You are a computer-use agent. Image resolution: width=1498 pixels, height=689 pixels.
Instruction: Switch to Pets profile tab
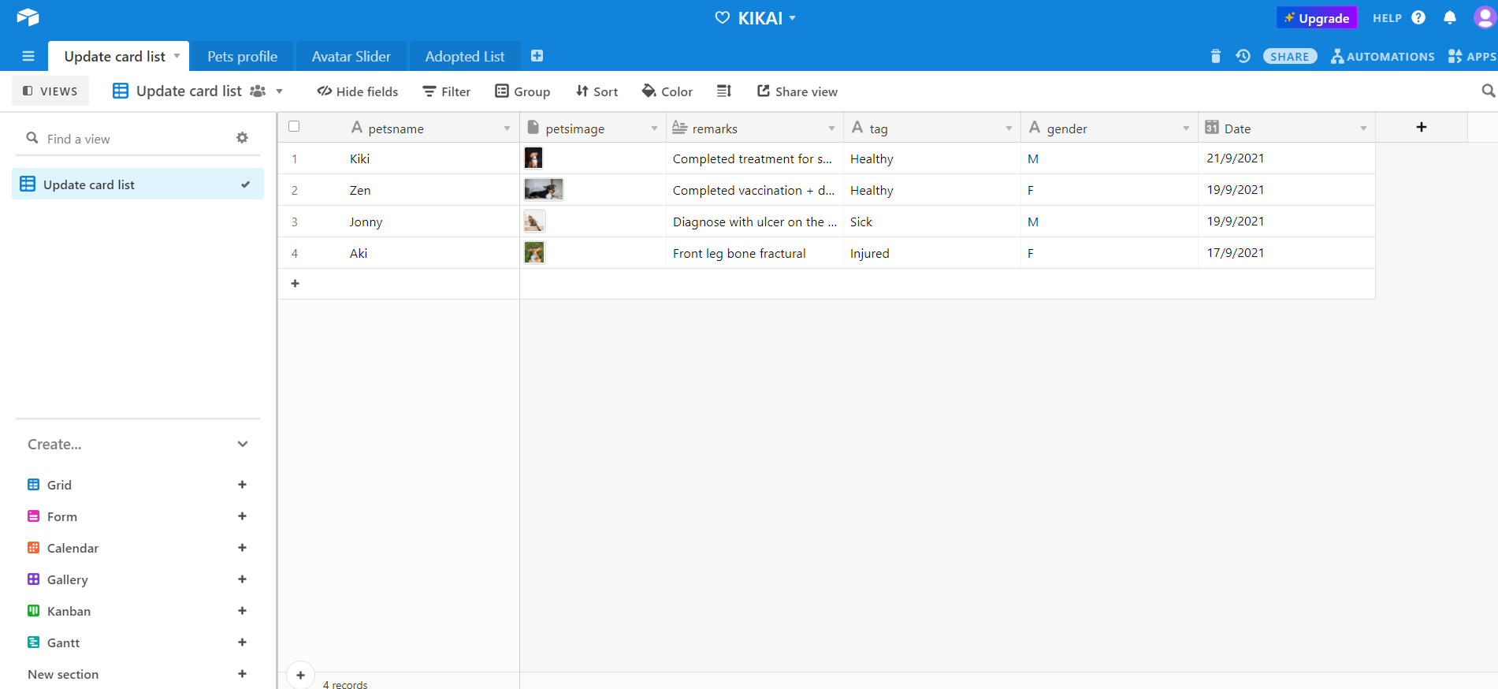coord(243,56)
